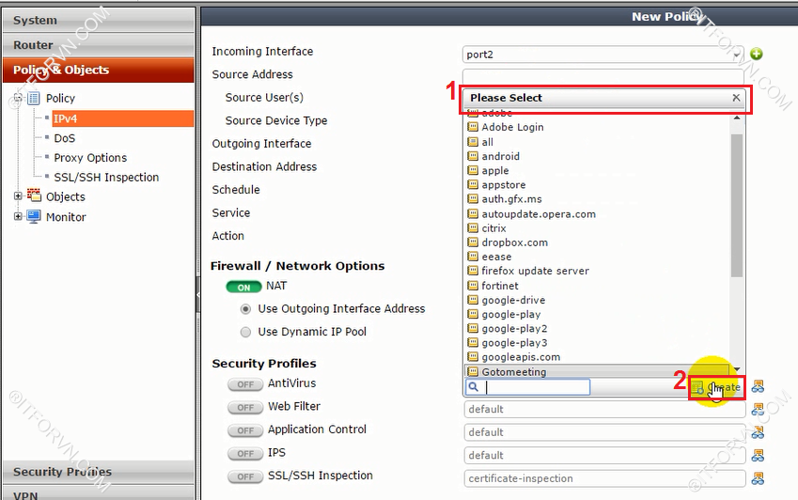Click the address list scroll-up arrow
The height and width of the screenshot is (500, 798).
[x=736, y=118]
